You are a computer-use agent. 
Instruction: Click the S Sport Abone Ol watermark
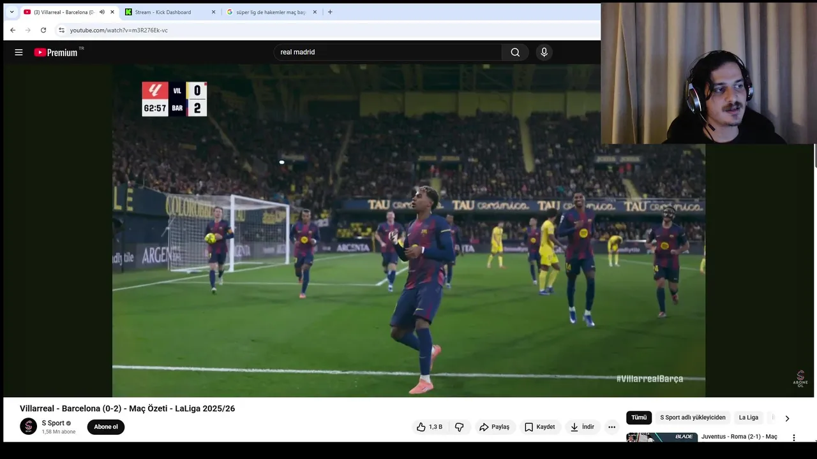tap(800, 378)
